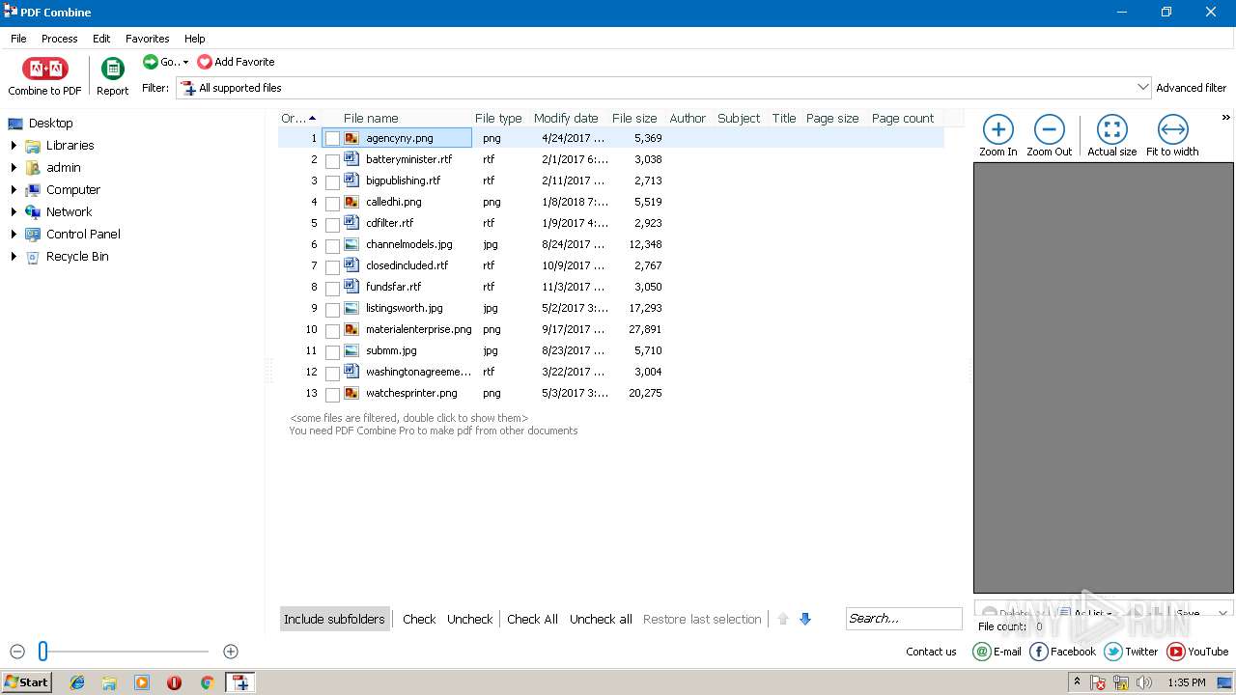Expand the Control Panel tree node

[14, 235]
